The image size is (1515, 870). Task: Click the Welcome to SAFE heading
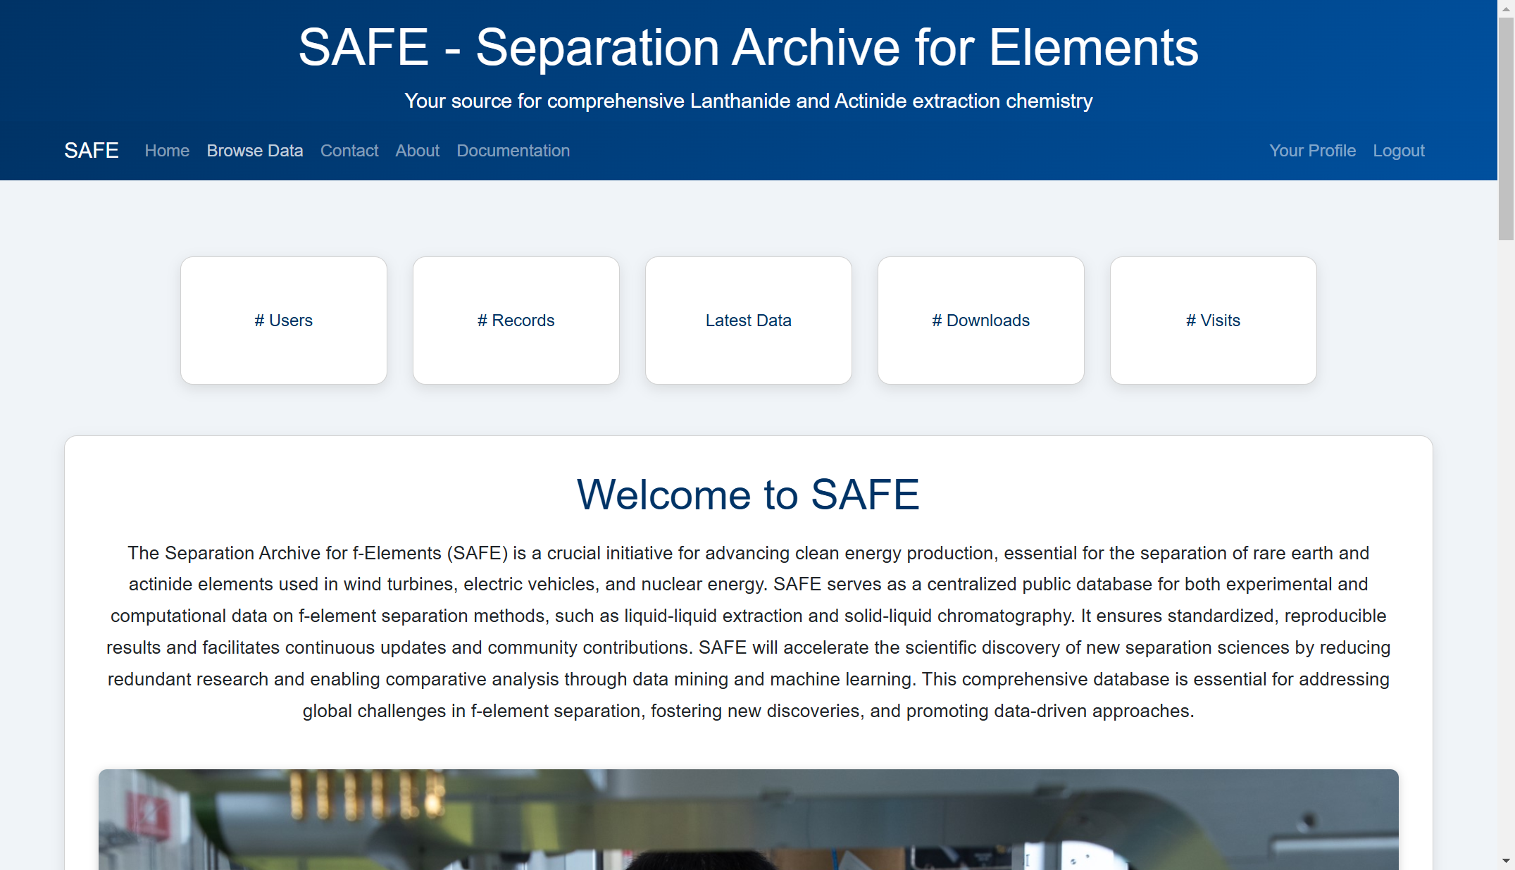(x=748, y=495)
